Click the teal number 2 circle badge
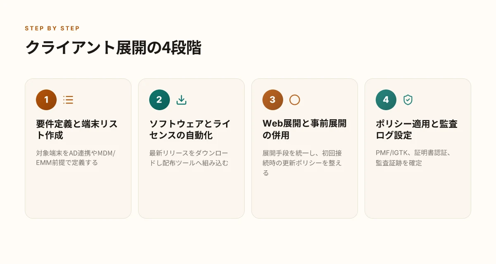 pyautogui.click(x=160, y=100)
